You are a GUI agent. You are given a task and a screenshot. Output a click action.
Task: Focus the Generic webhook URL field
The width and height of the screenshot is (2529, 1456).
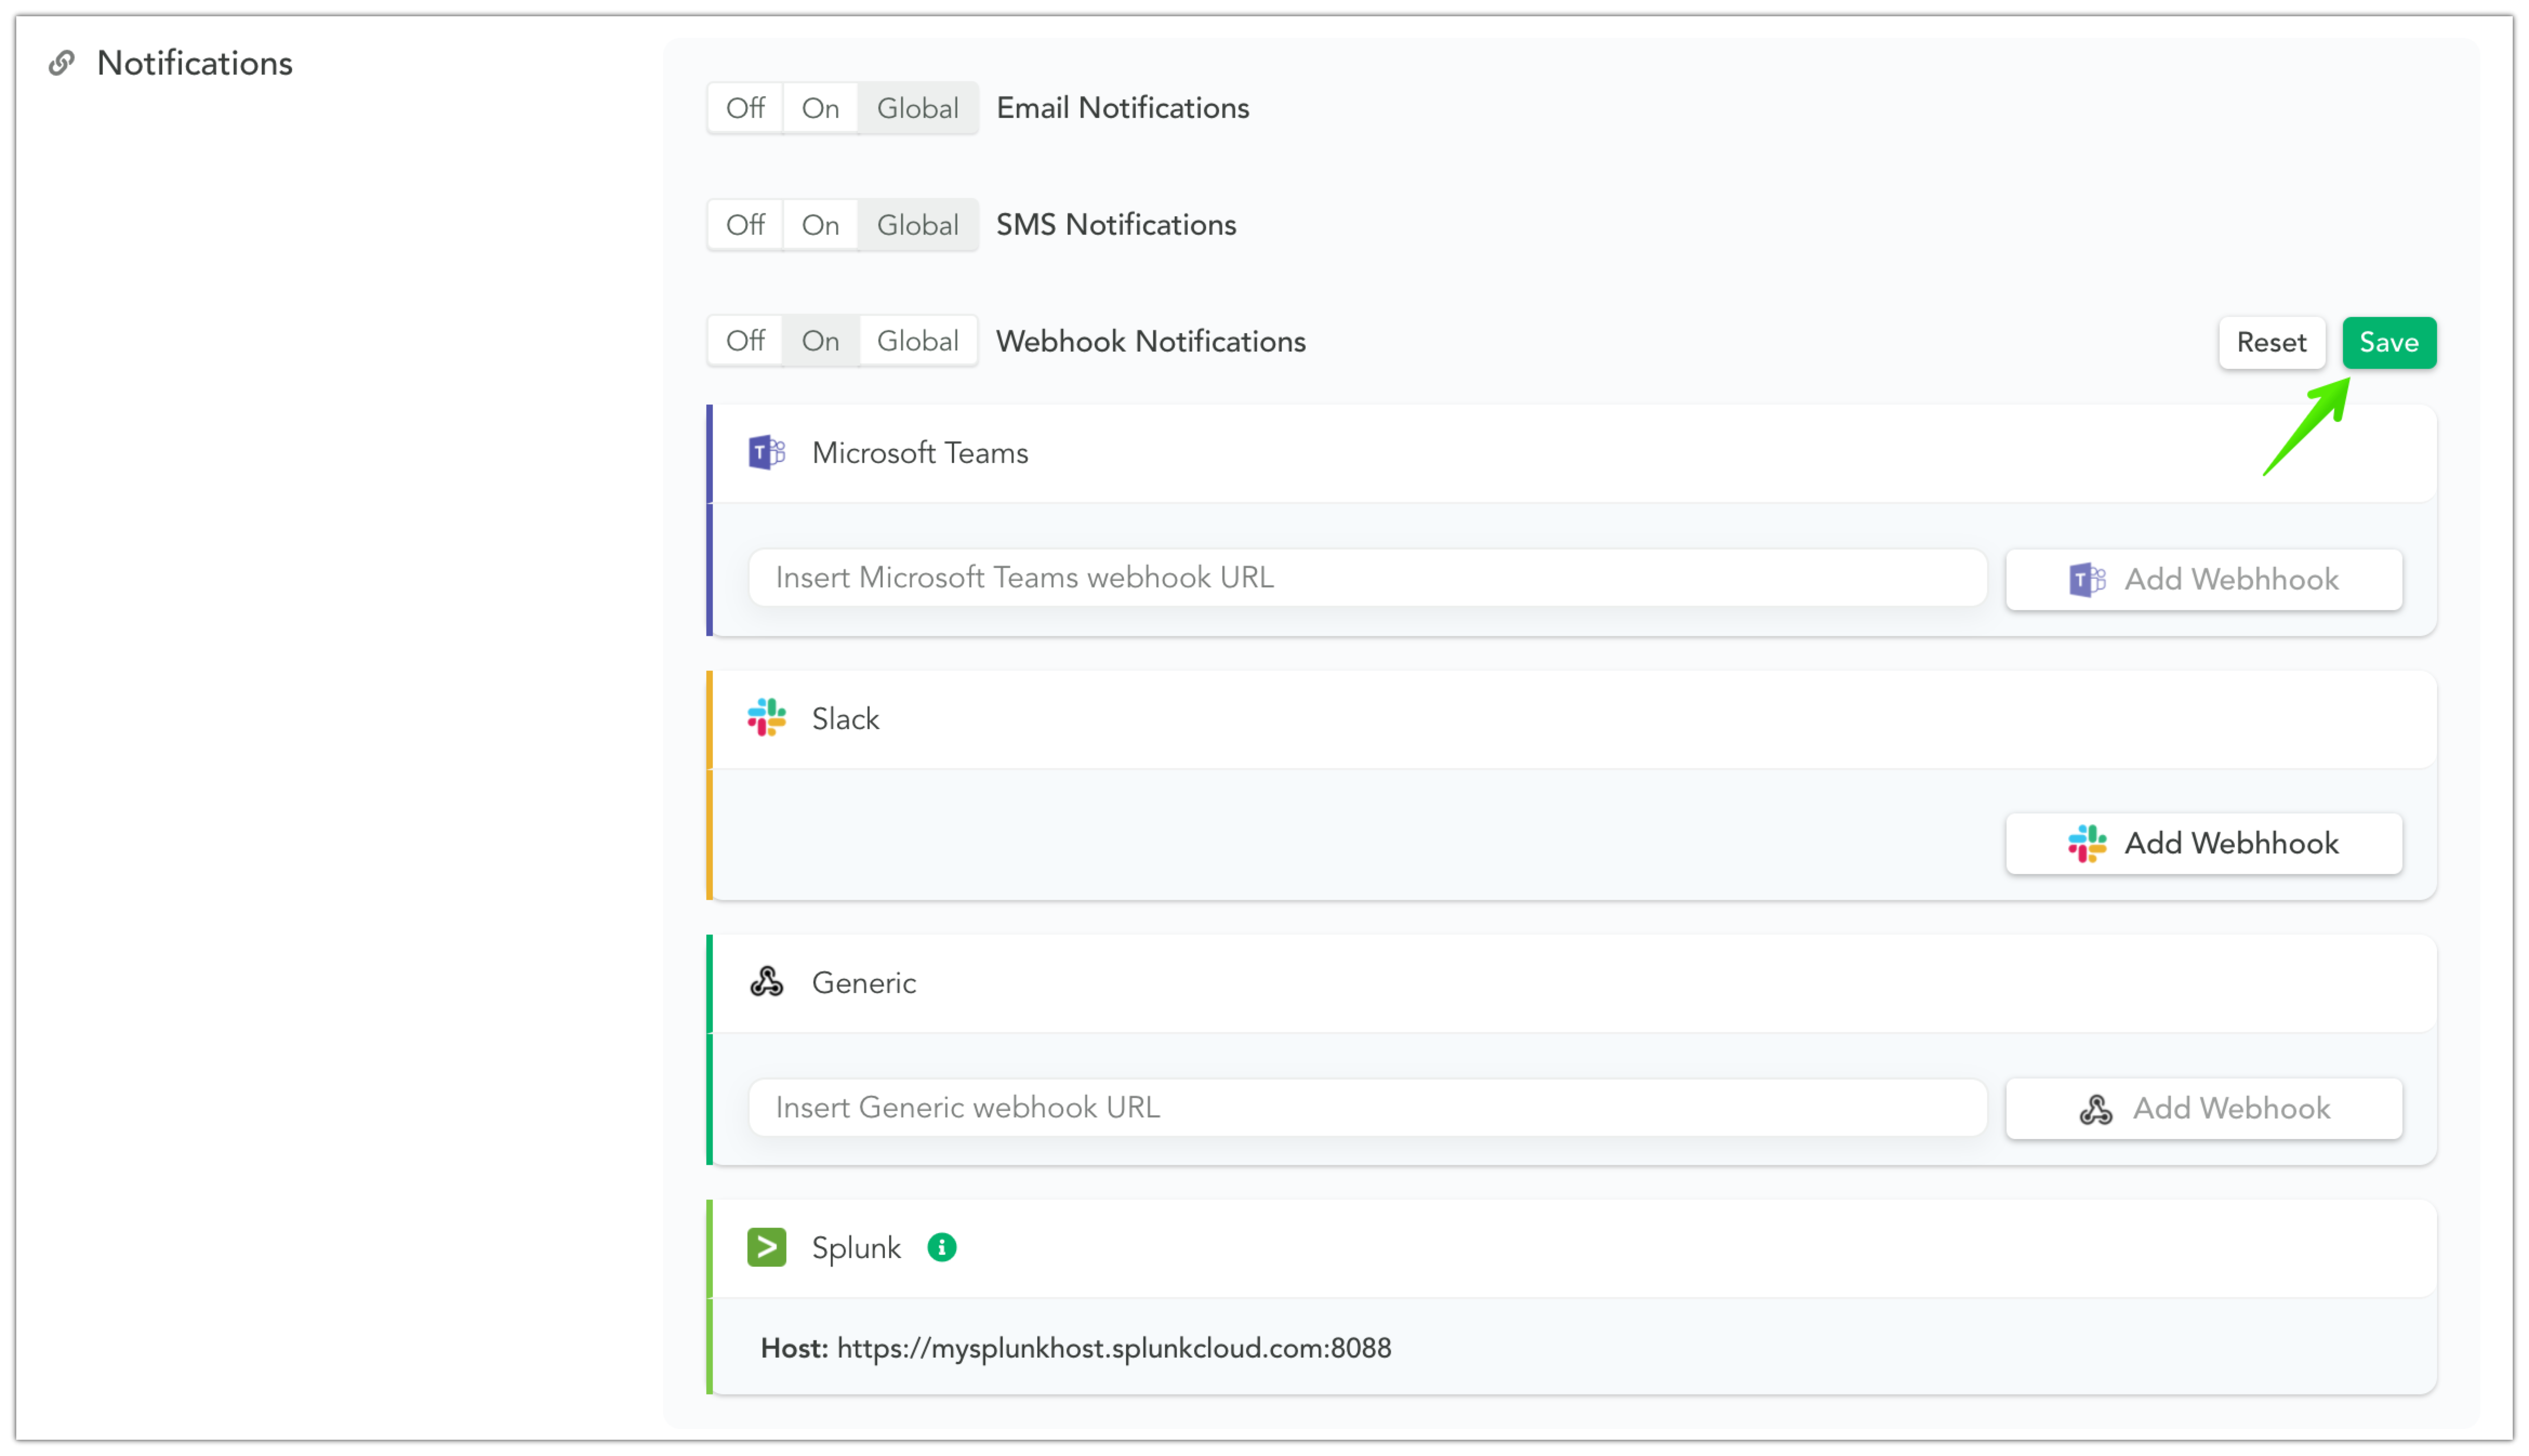point(1366,1108)
